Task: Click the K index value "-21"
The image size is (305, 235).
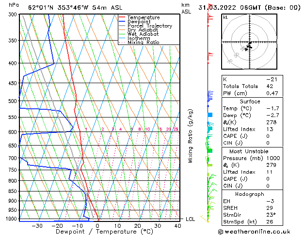Action: [272, 79]
